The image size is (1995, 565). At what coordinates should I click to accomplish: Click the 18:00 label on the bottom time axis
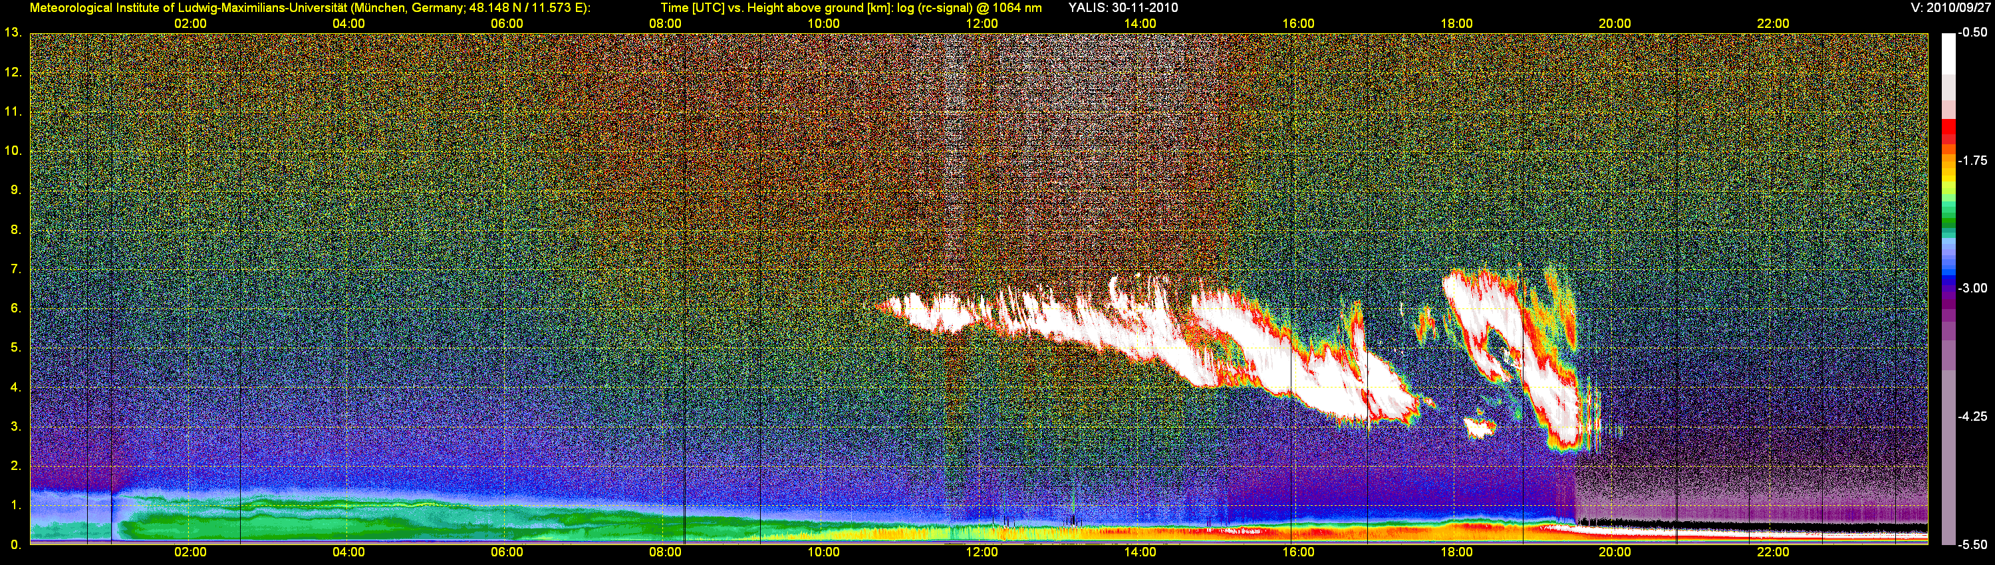[1457, 552]
